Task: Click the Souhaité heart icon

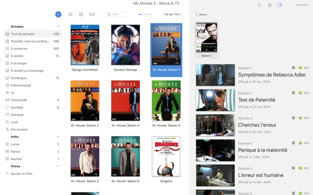Action: click(x=7, y=107)
